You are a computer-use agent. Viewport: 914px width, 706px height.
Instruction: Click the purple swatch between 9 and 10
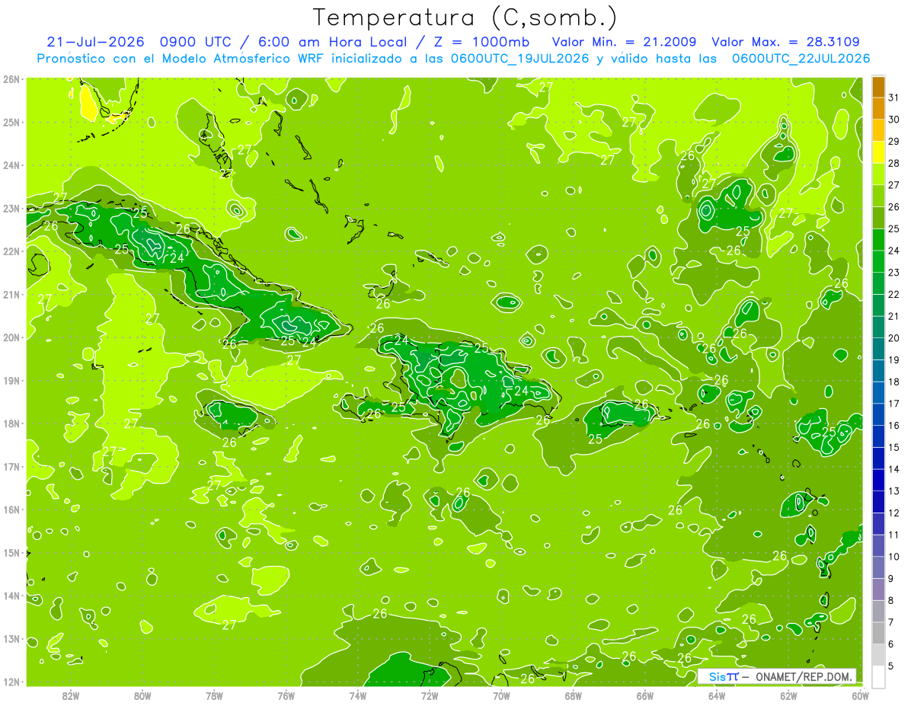coord(878,567)
